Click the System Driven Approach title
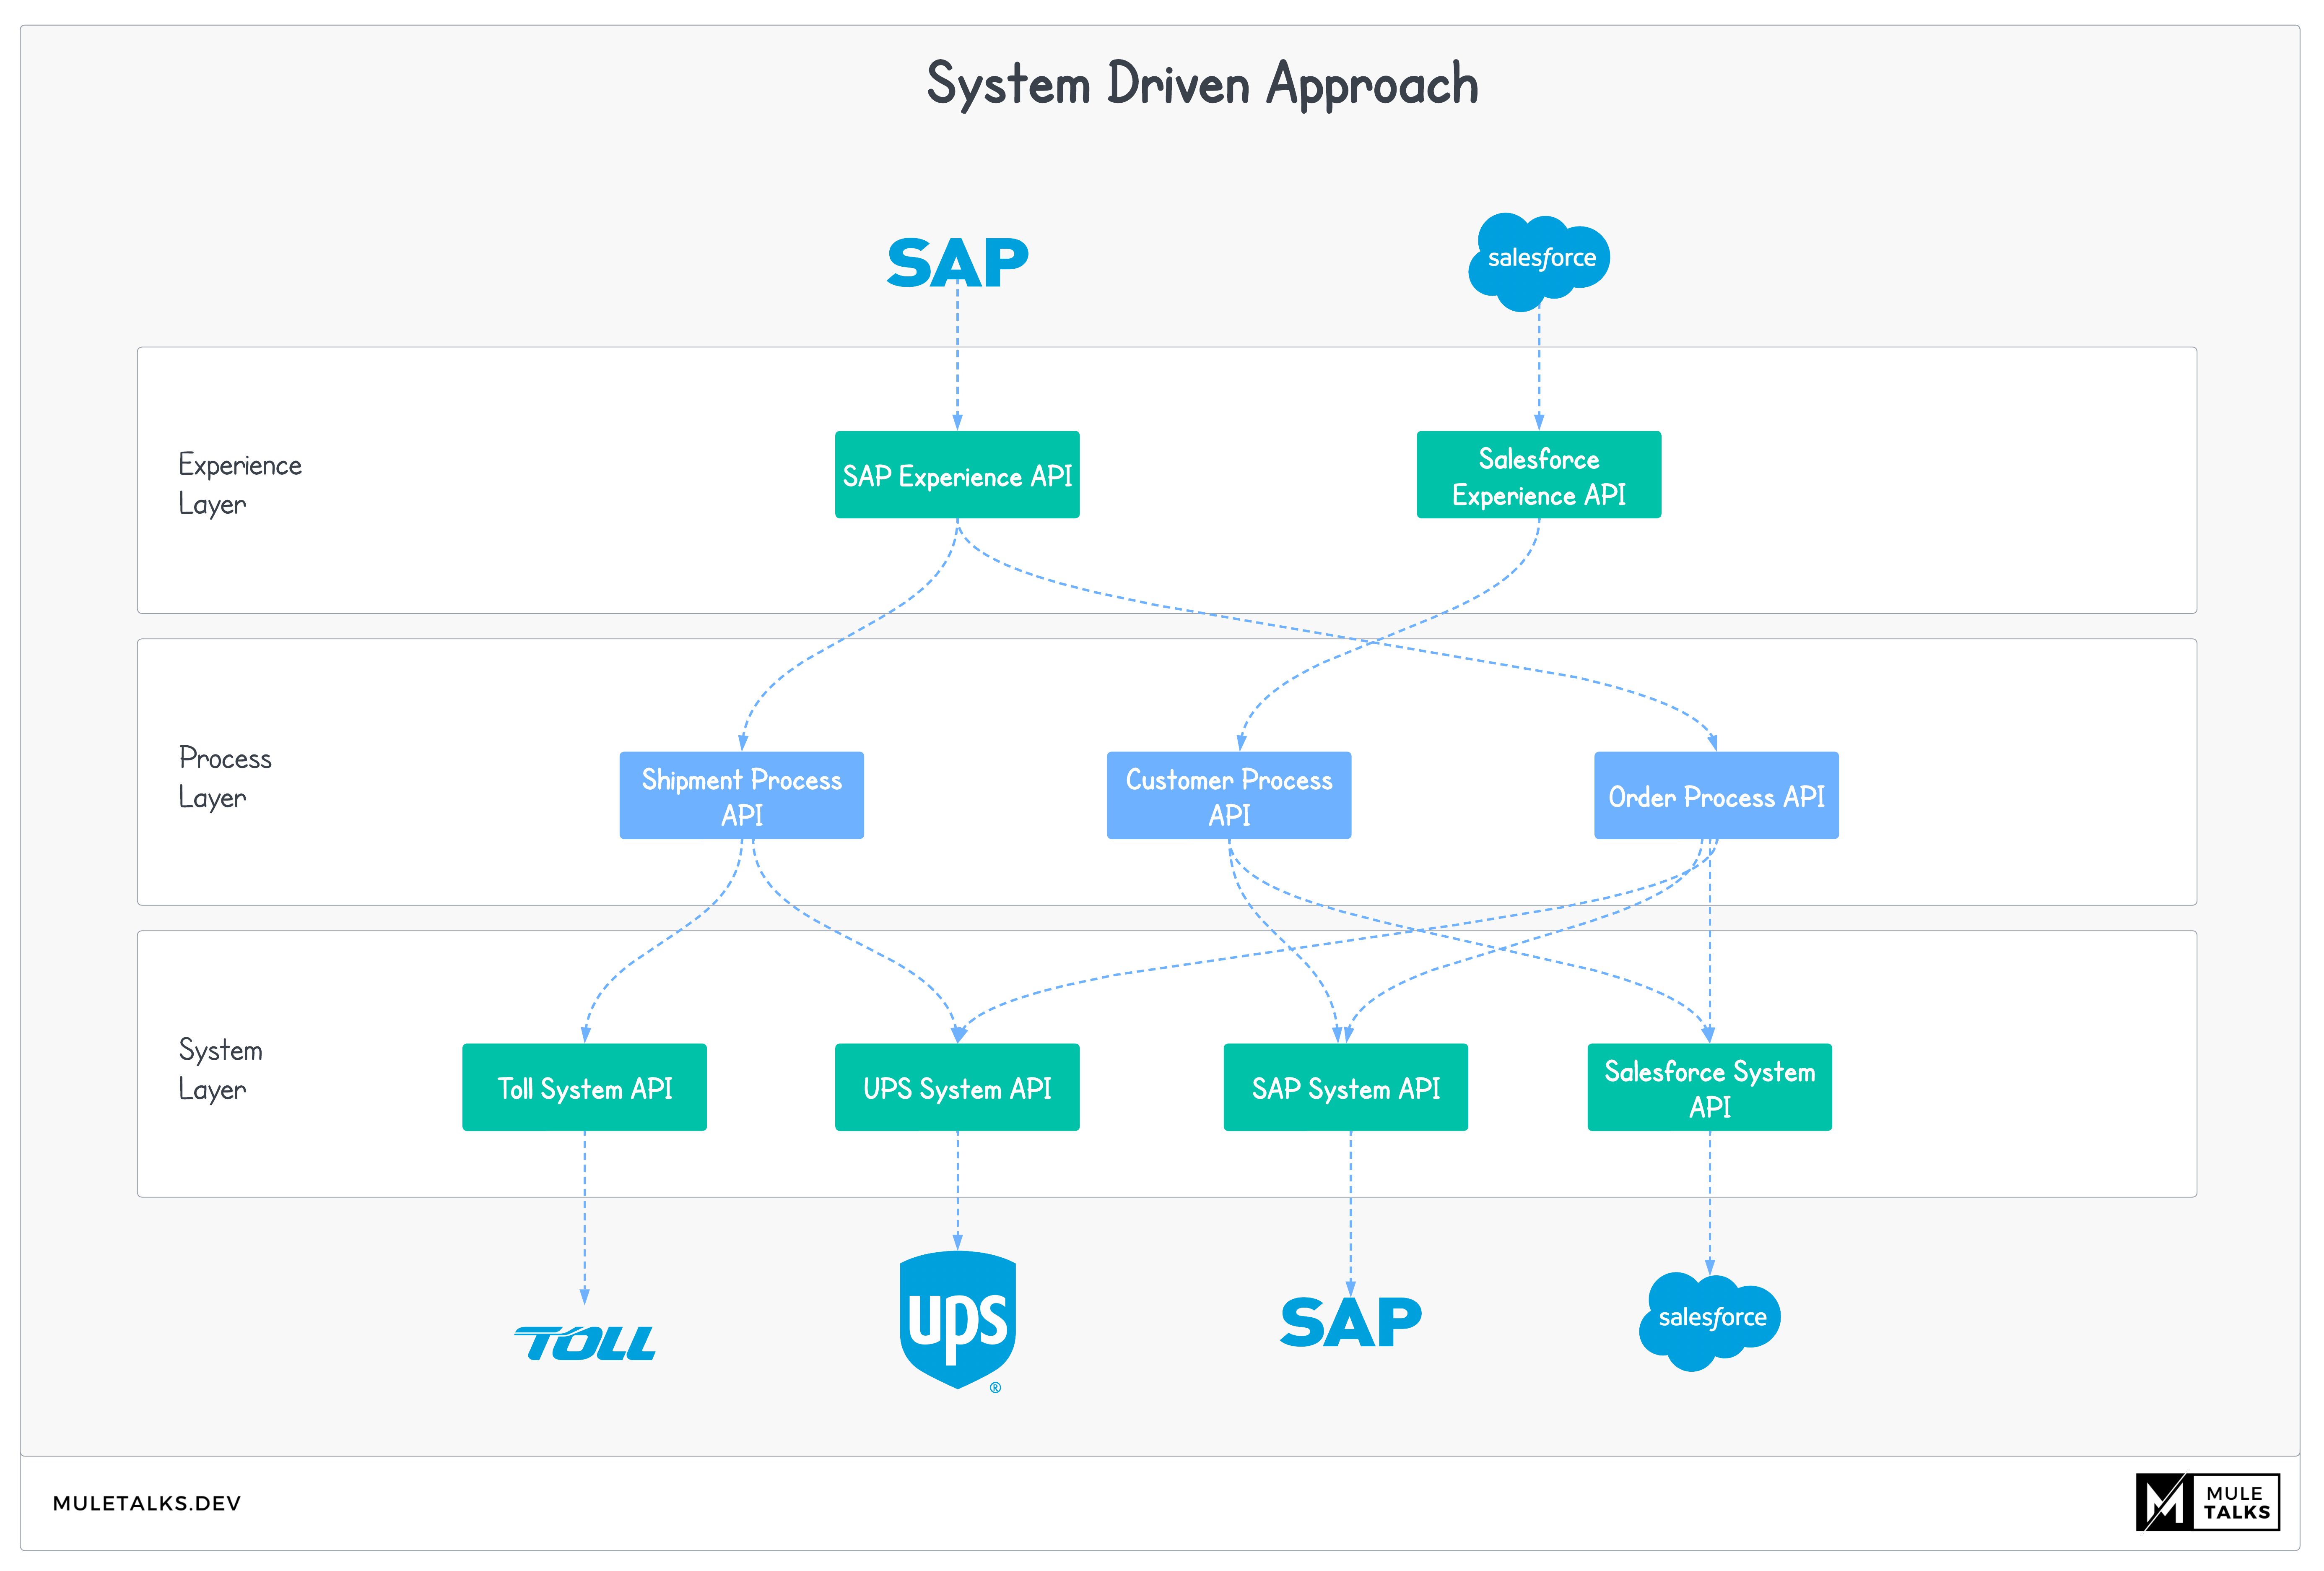The height and width of the screenshot is (1571, 2324). (1202, 84)
